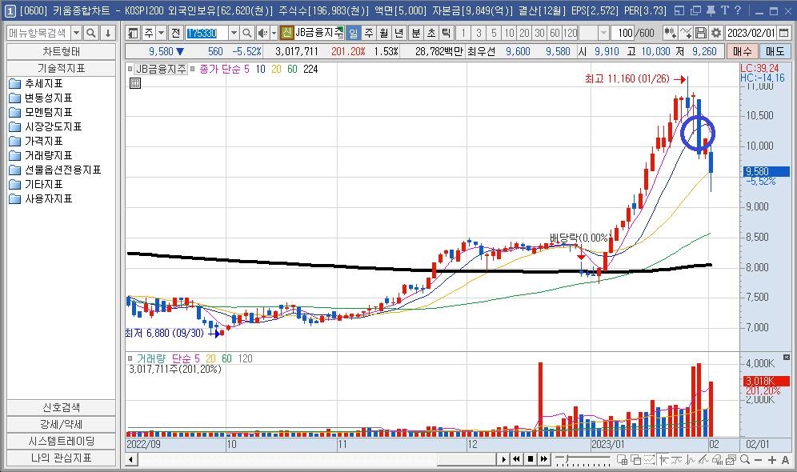797x472 pixels.
Task: Toggle the left panel icon in chart toolbar
Action: tap(133, 33)
